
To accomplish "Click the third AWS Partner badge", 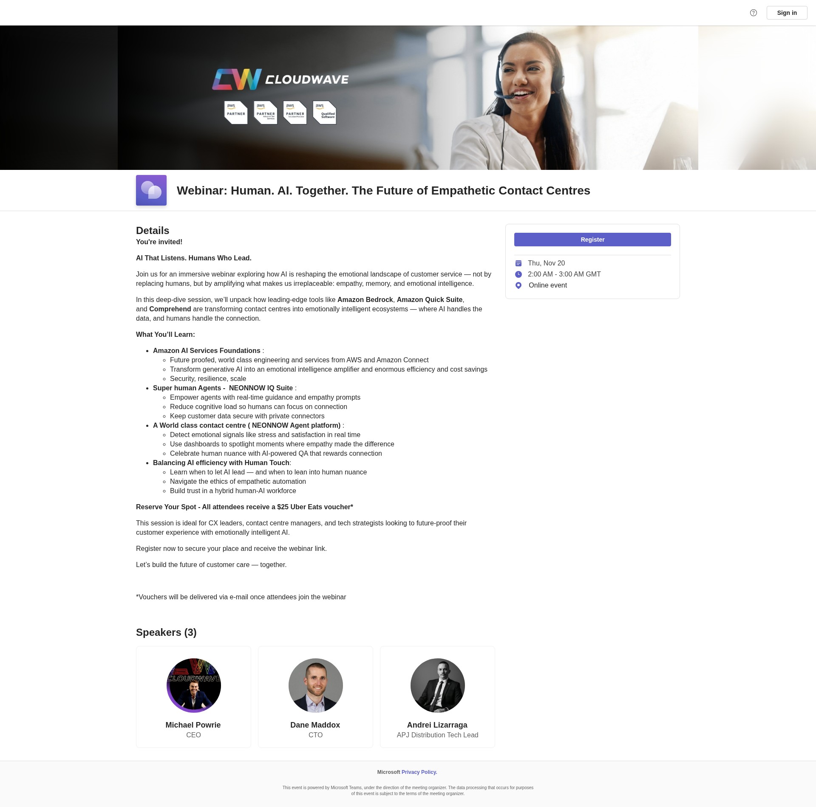I will [295, 113].
